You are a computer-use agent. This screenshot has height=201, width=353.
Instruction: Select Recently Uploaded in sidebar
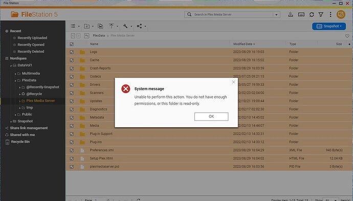[32, 38]
